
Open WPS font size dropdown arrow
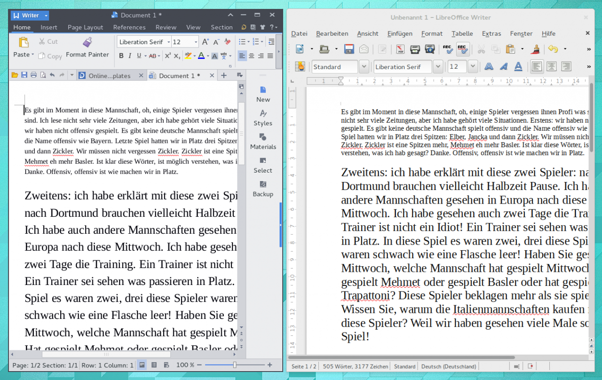[195, 42]
